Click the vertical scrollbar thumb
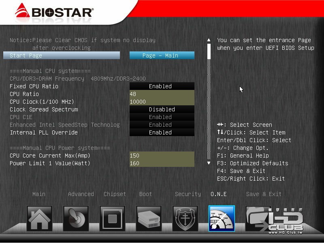The width and height of the screenshot is (324, 243). coord(209,51)
